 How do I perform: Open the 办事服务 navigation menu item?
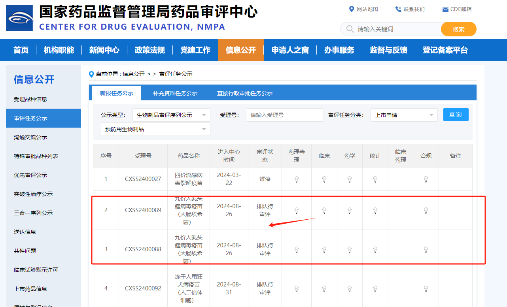click(x=339, y=50)
